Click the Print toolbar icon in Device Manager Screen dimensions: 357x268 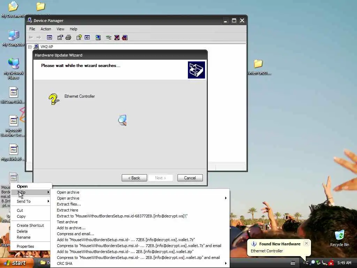point(68,37)
